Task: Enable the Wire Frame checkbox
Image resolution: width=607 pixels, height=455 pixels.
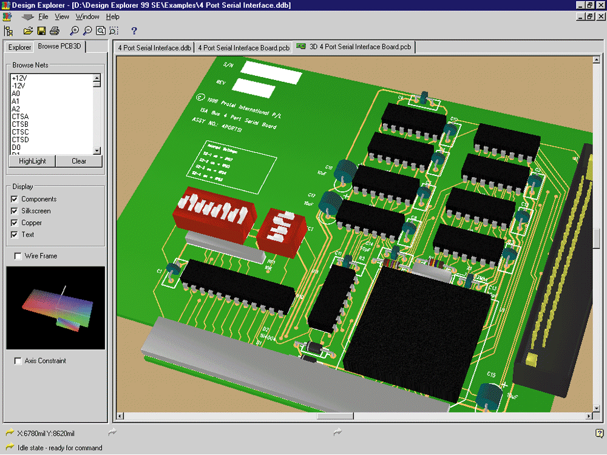Action: [18, 256]
